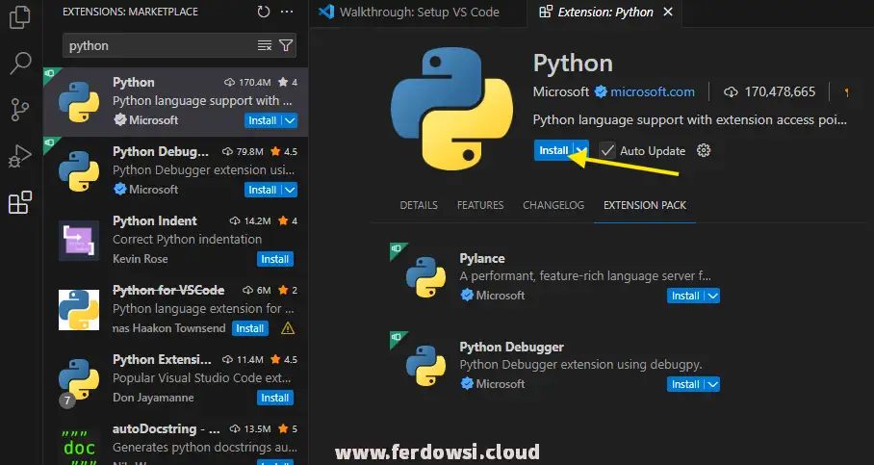Open the main Install button dropdown arrow

[581, 150]
